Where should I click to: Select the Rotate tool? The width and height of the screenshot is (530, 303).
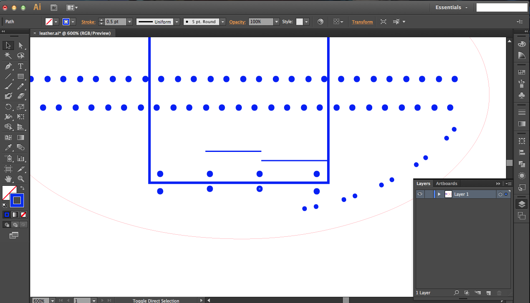point(8,107)
